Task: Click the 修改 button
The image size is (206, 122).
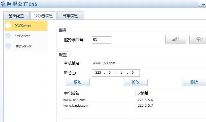Action: (x=136, y=82)
